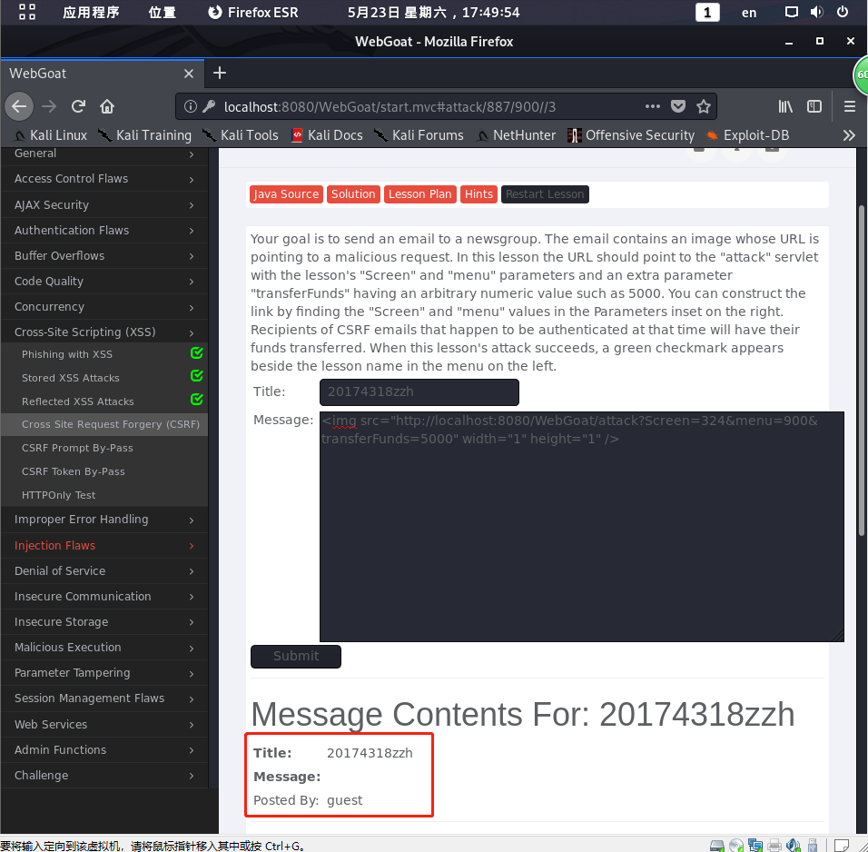The image size is (868, 852).
Task: Open Phishing with XSS lesson
Action: [x=67, y=354]
